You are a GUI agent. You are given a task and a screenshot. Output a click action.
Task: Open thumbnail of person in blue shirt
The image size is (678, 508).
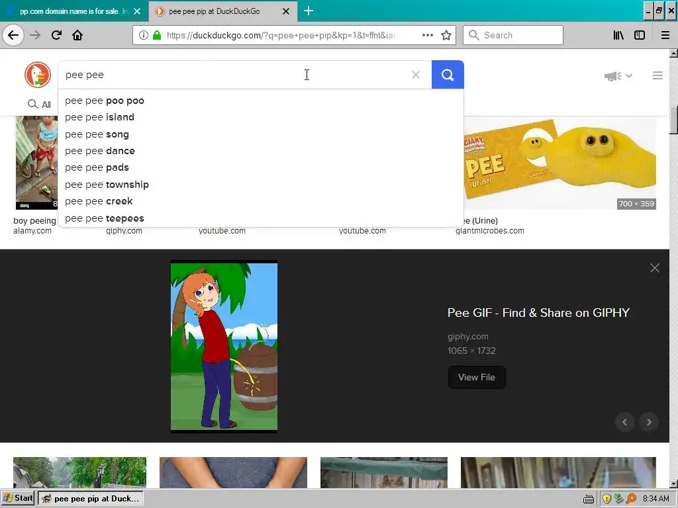tap(233, 472)
